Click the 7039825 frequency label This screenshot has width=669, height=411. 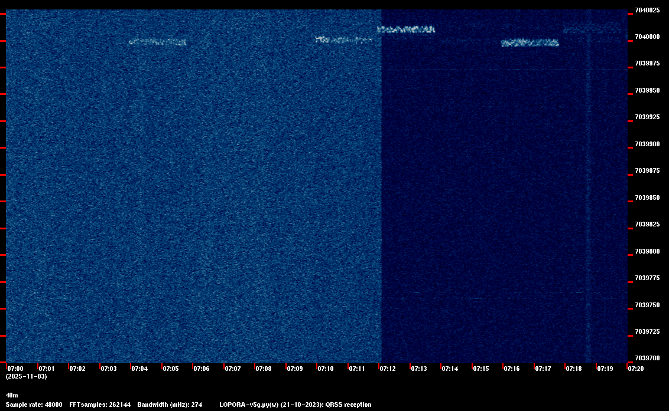point(647,224)
